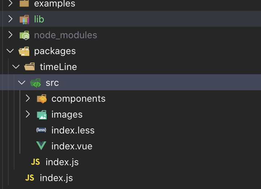Open index.js directly below index.vue
Viewport: 261px width, 189px height.
[62, 162]
